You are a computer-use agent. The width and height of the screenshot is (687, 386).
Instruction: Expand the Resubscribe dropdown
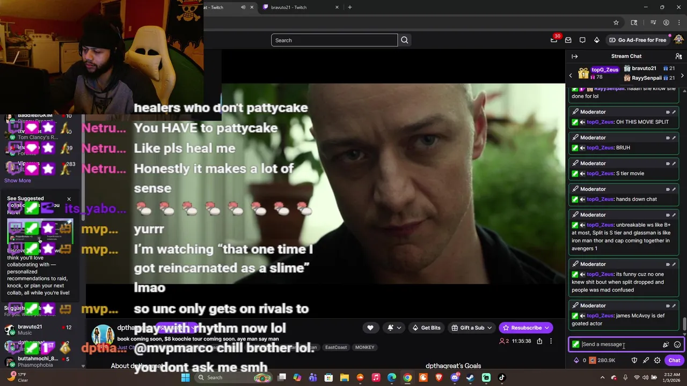[547, 328]
